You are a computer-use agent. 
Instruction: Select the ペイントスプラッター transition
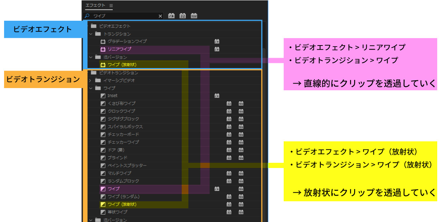(x=127, y=165)
